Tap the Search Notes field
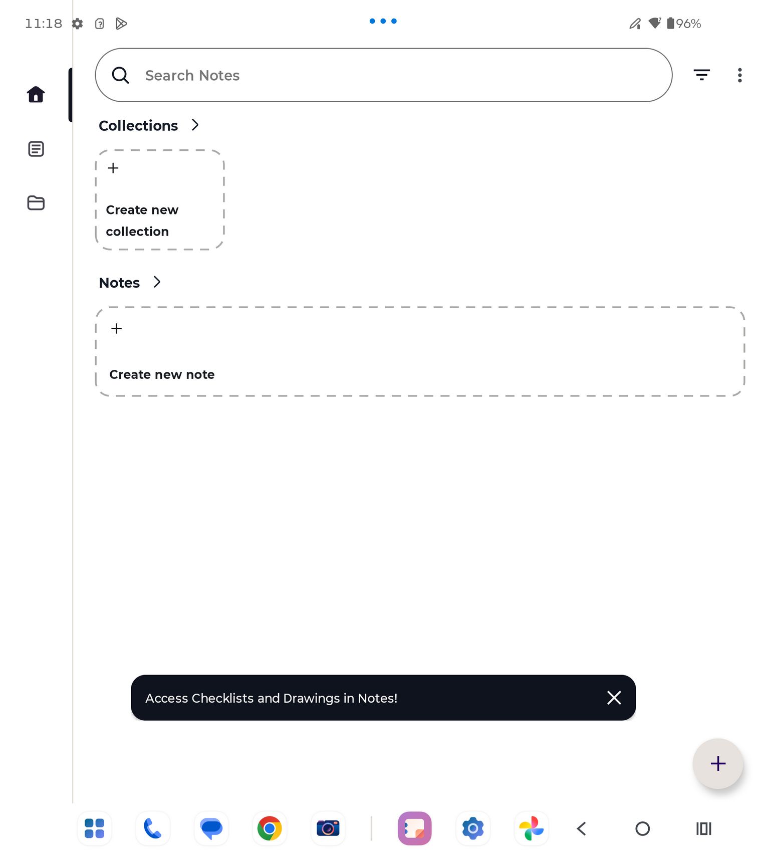The height and width of the screenshot is (854, 767). (x=383, y=75)
